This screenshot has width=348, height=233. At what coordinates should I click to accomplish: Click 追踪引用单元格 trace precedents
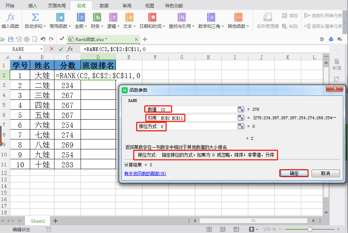pos(323,15)
